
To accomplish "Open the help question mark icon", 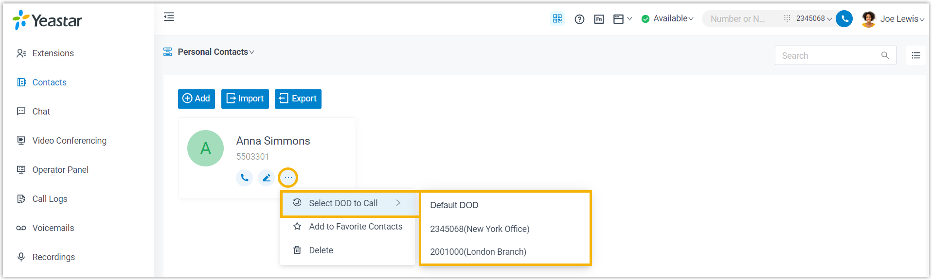I will tap(579, 19).
